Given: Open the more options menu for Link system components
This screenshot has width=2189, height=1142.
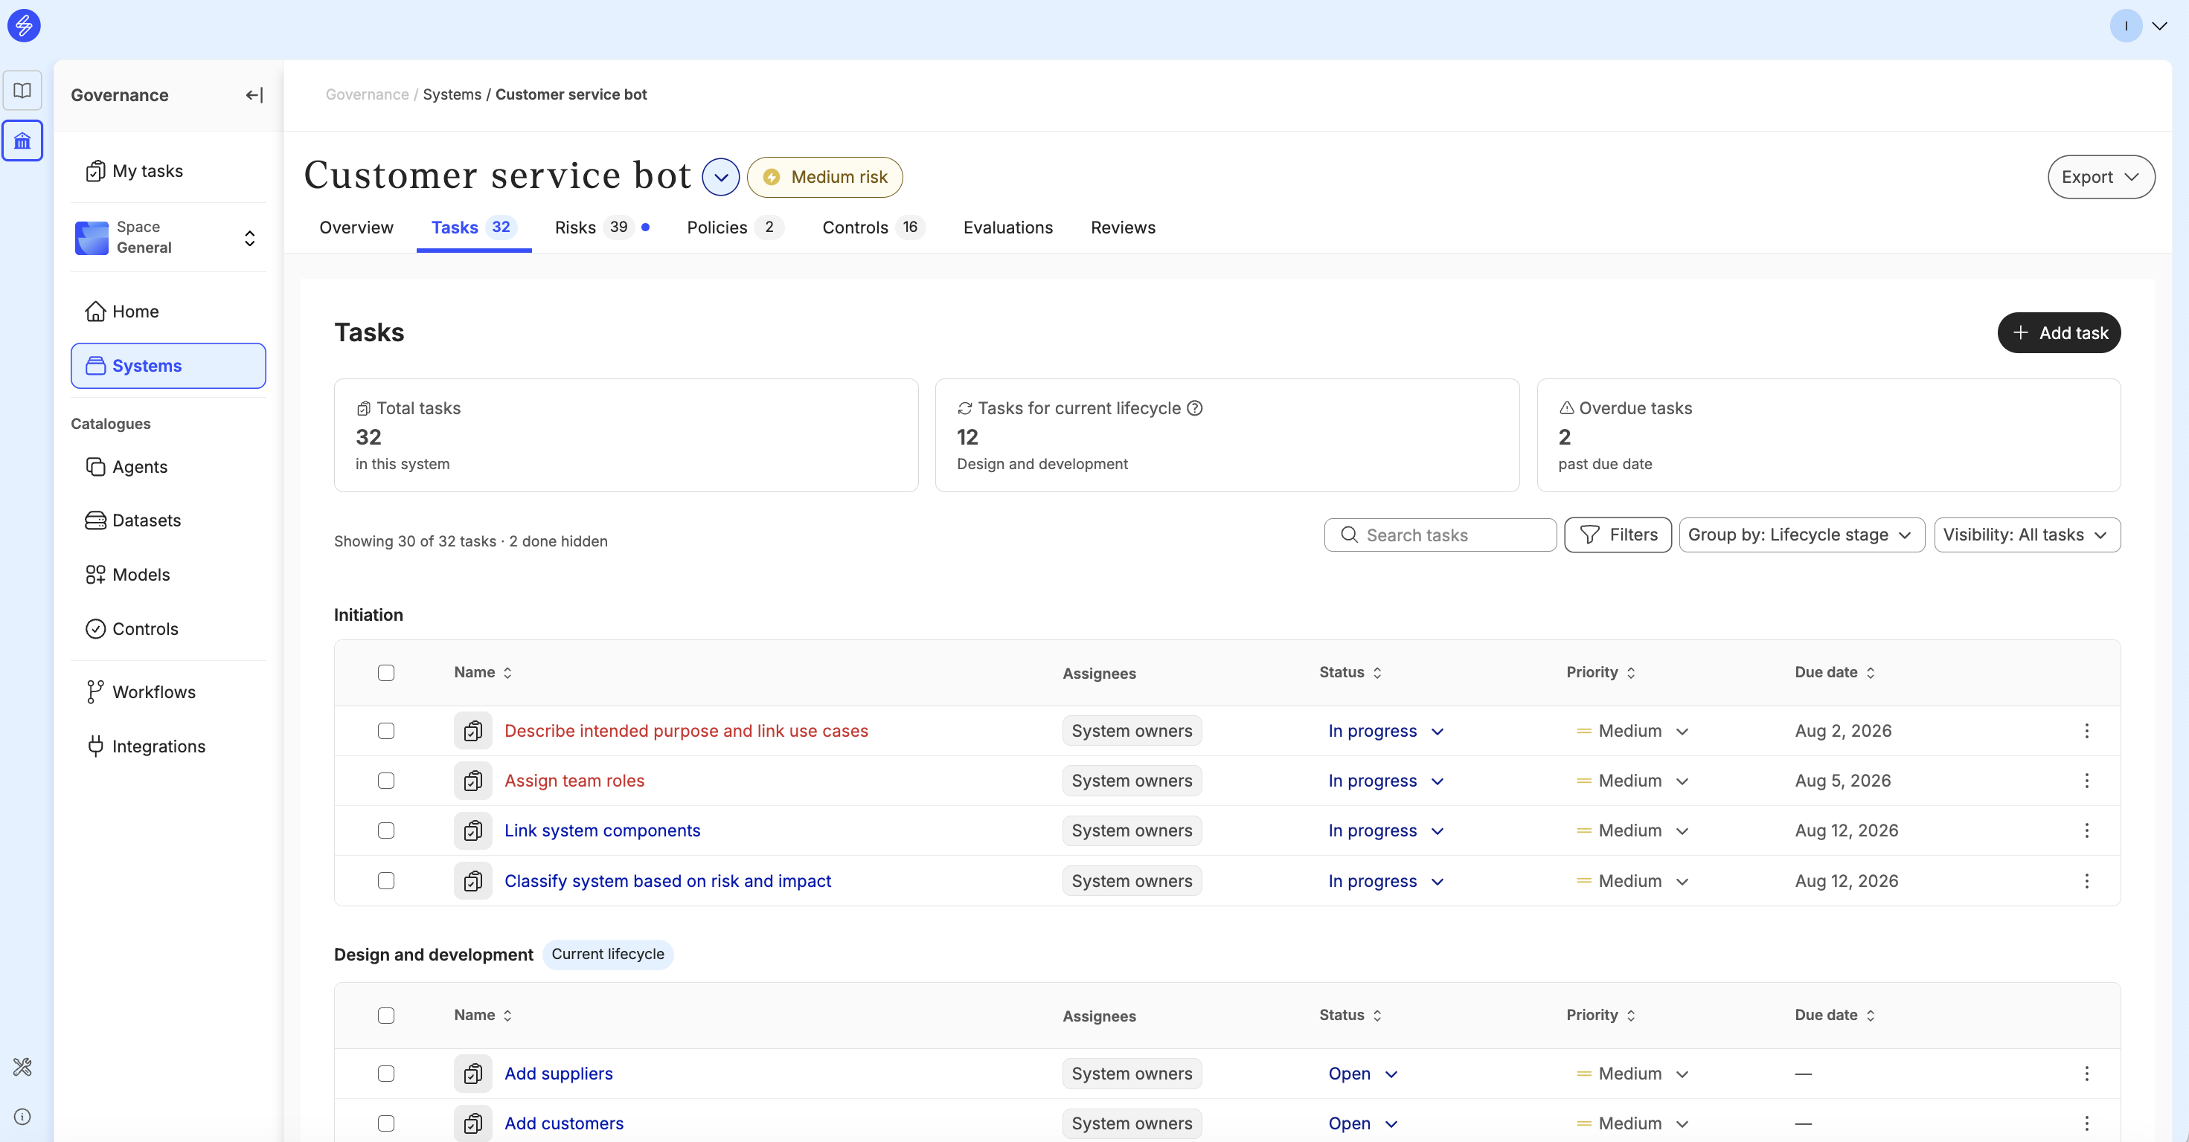Looking at the screenshot, I should pos(2087,831).
